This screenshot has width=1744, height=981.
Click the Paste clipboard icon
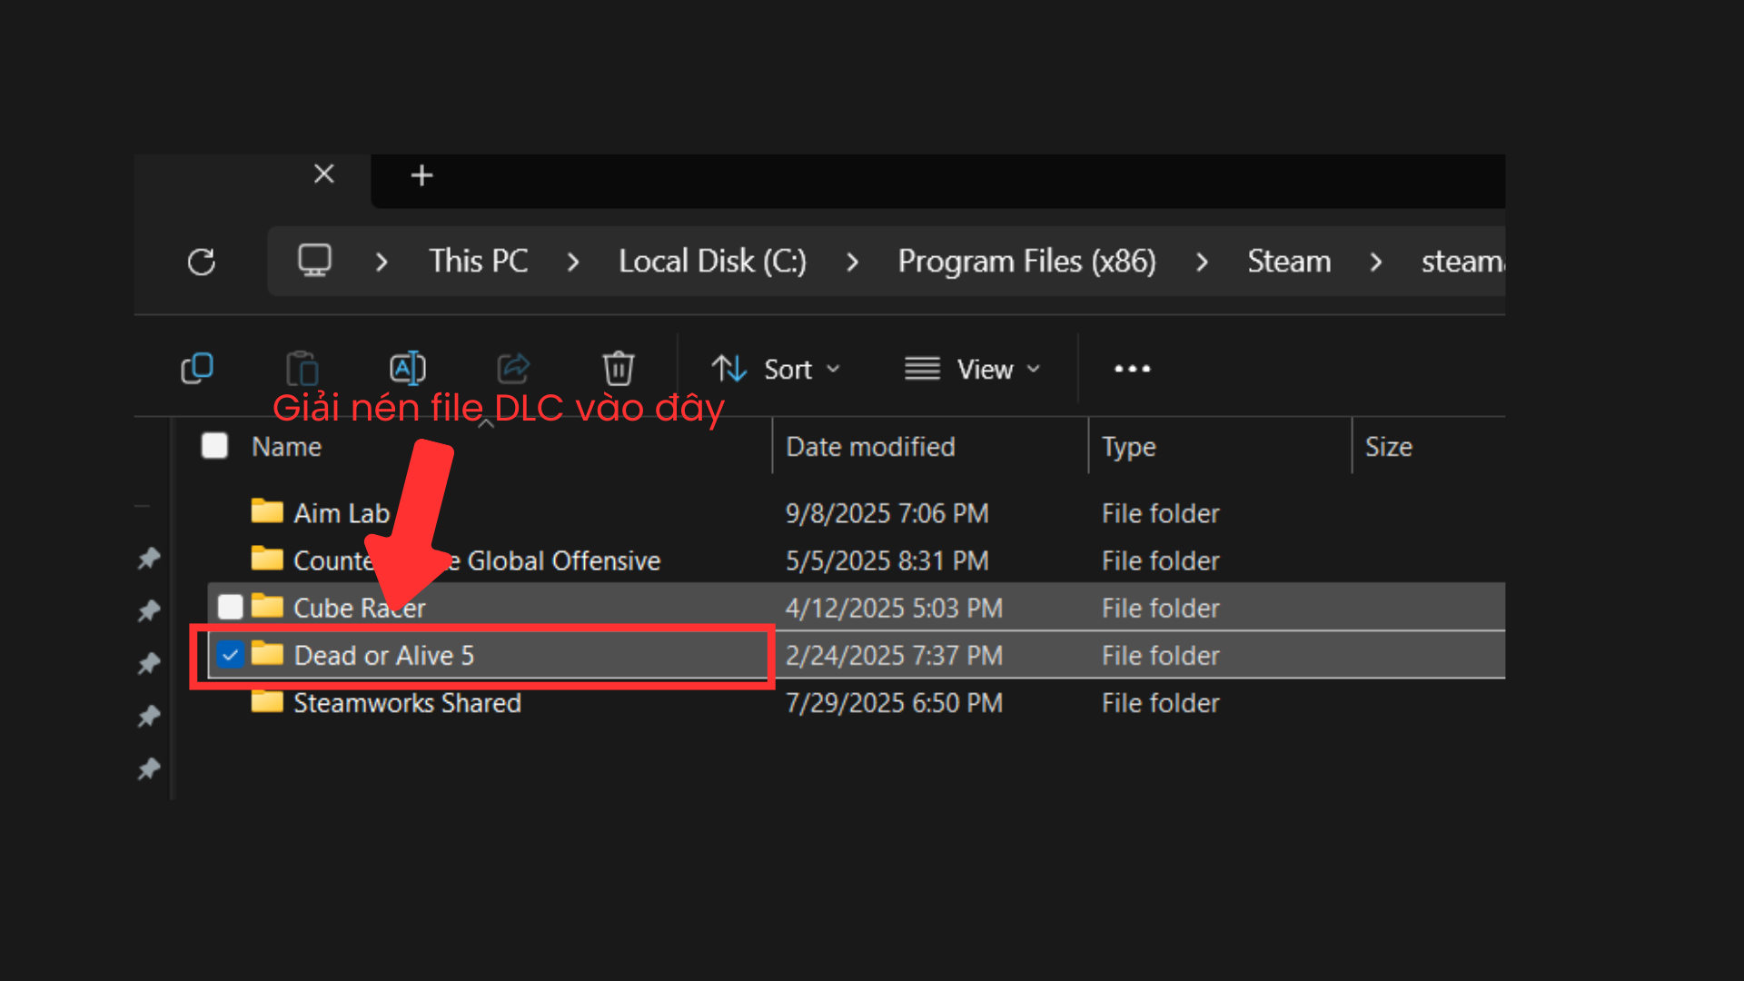pyautogui.click(x=302, y=369)
